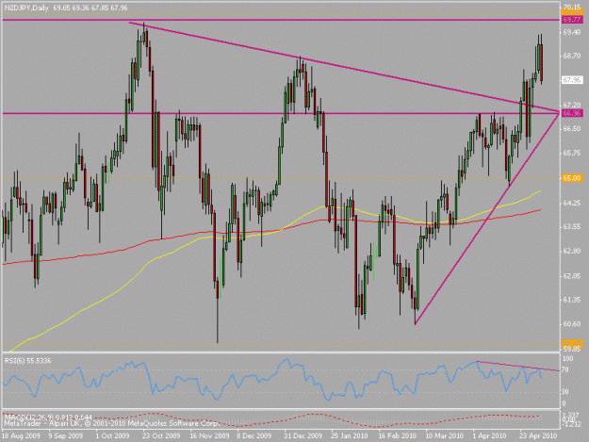Click the current price label 67.96
This screenshot has height=442, width=589.
(572, 80)
